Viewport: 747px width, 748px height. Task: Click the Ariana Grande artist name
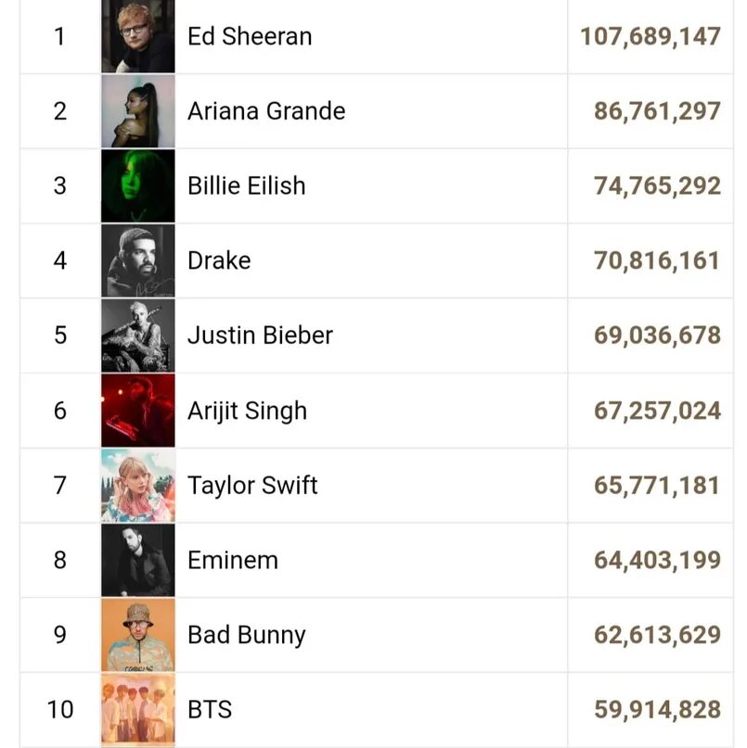[x=266, y=111]
